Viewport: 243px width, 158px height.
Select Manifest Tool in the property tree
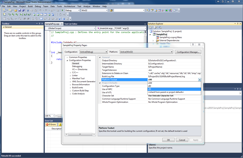click(x=78, y=78)
